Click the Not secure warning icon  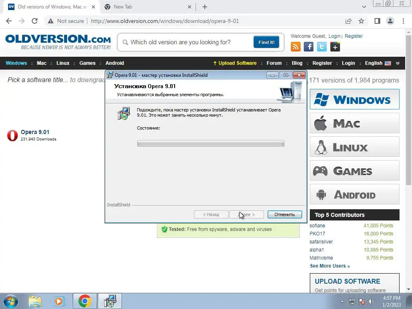click(x=51, y=21)
